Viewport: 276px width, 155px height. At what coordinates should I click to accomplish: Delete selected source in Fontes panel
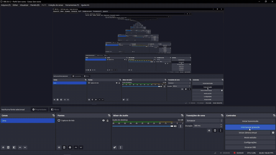(64, 147)
